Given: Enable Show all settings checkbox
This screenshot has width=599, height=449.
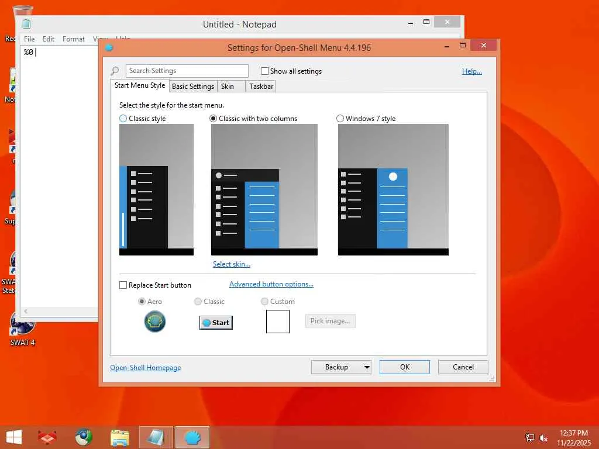Looking at the screenshot, I should point(264,71).
